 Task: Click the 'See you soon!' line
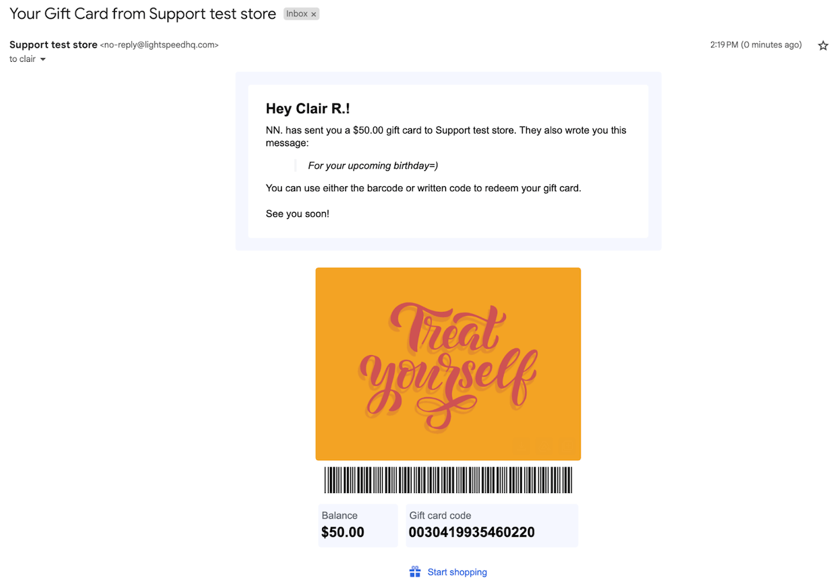pyautogui.click(x=298, y=214)
